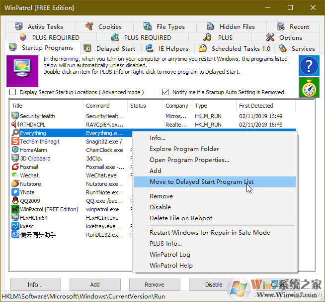325x302 pixels.
Task: Uncheck Notify me if Startup Setting Removed
Action: (165, 92)
